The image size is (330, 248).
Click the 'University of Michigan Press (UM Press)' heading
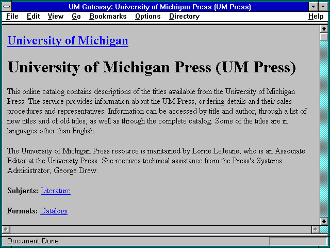[x=152, y=67]
